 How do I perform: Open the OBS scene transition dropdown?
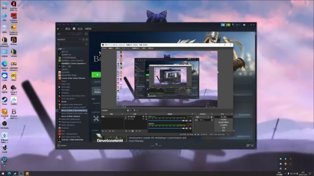(x=203, y=117)
